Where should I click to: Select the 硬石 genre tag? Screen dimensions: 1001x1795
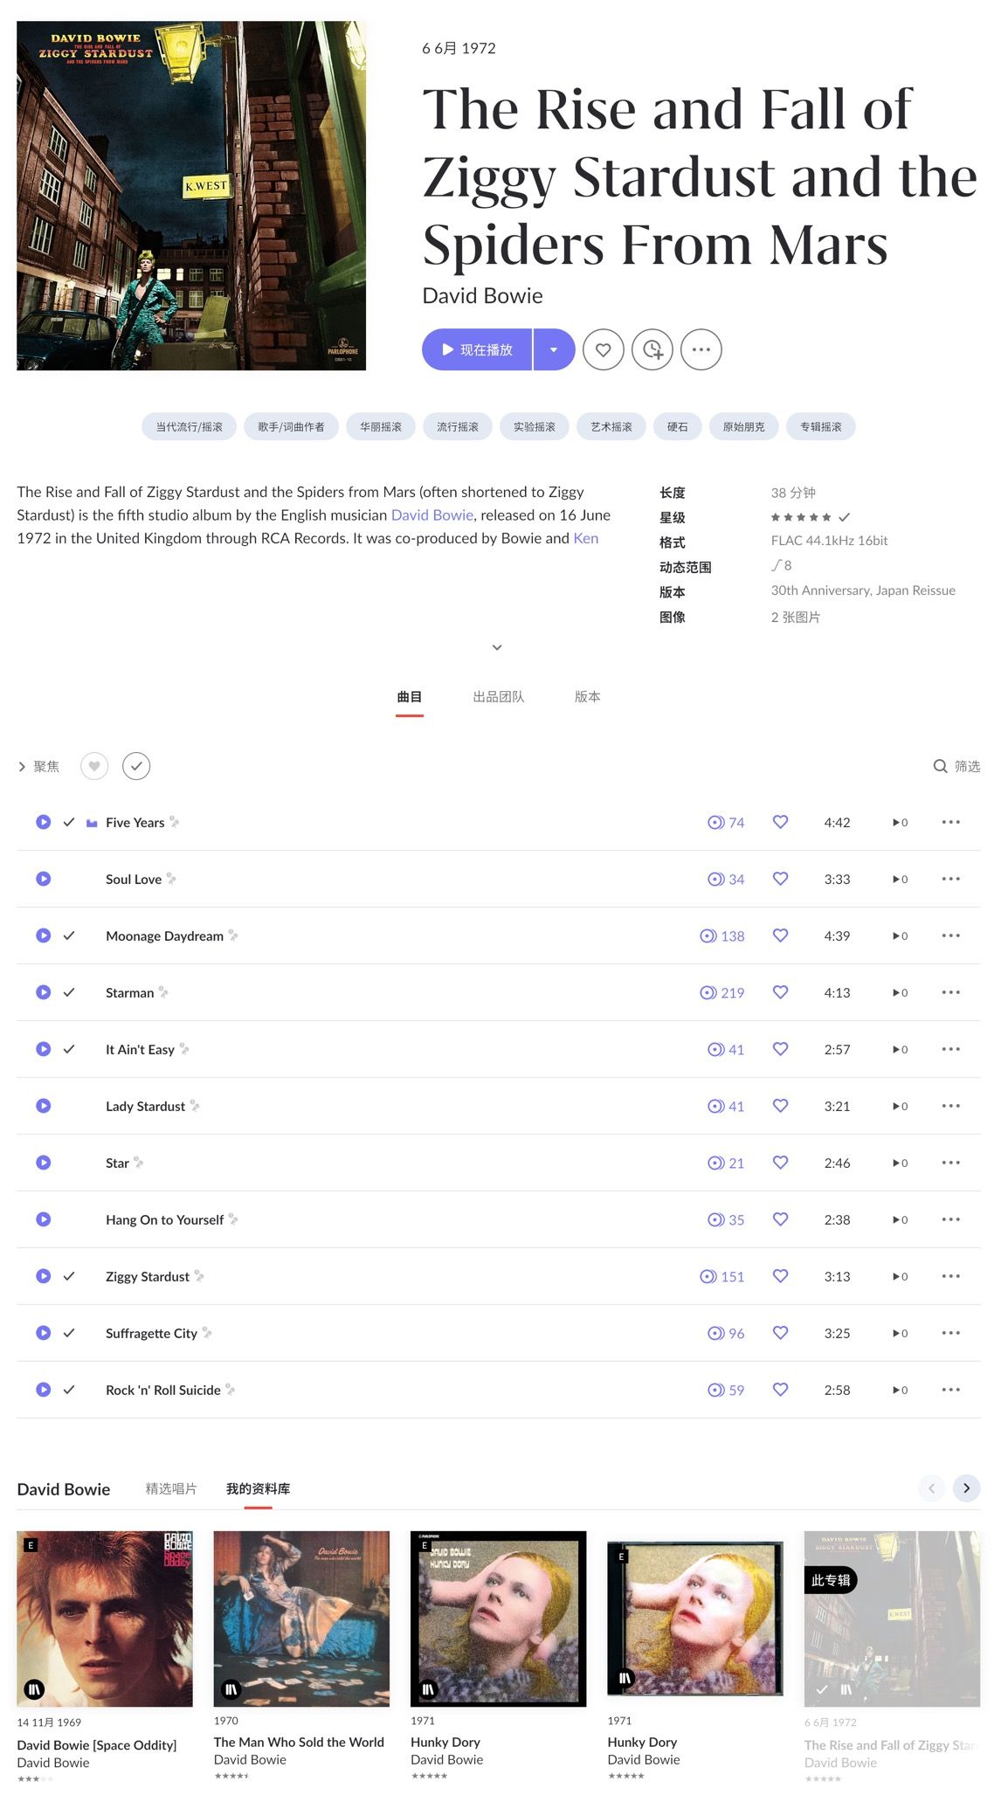point(678,426)
